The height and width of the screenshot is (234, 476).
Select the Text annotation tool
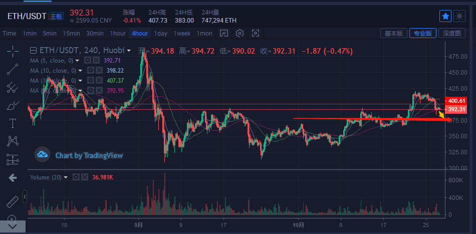coord(13,124)
